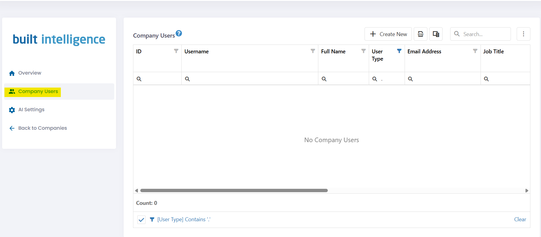Uncheck the User Type filter enabled checkbox
Screen dimensions: 541x237
pos(141,219)
